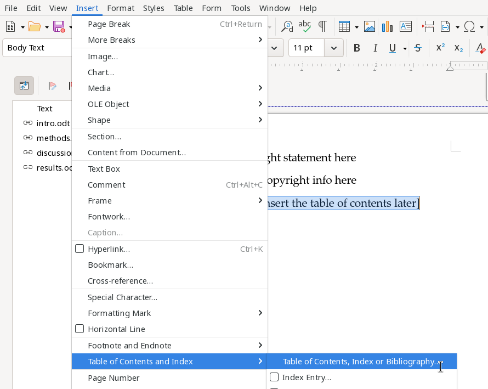Open Find and Replace icon

click(x=287, y=27)
